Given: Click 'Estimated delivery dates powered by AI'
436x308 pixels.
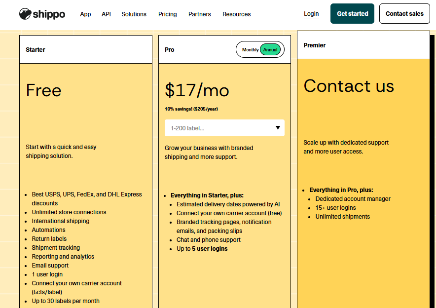Looking at the screenshot, I should pos(228,204).
